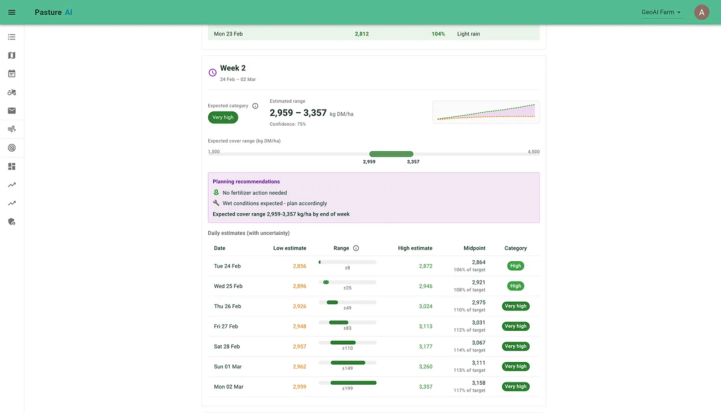Click the Midpoint column header

pos(474,248)
